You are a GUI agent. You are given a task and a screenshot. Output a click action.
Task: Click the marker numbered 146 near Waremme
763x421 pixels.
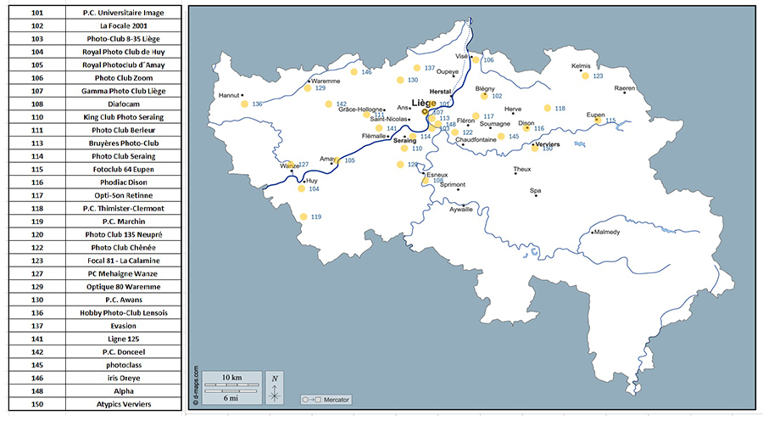coord(354,72)
